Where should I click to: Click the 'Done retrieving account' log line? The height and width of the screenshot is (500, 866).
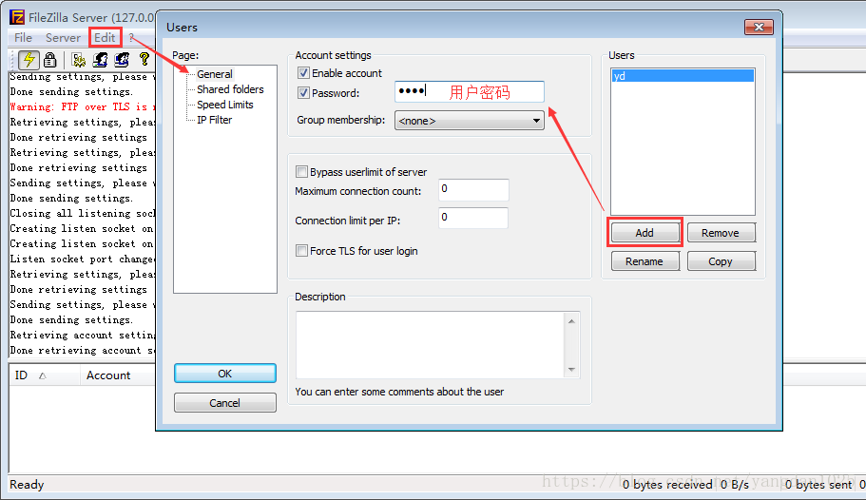pyautogui.click(x=83, y=350)
